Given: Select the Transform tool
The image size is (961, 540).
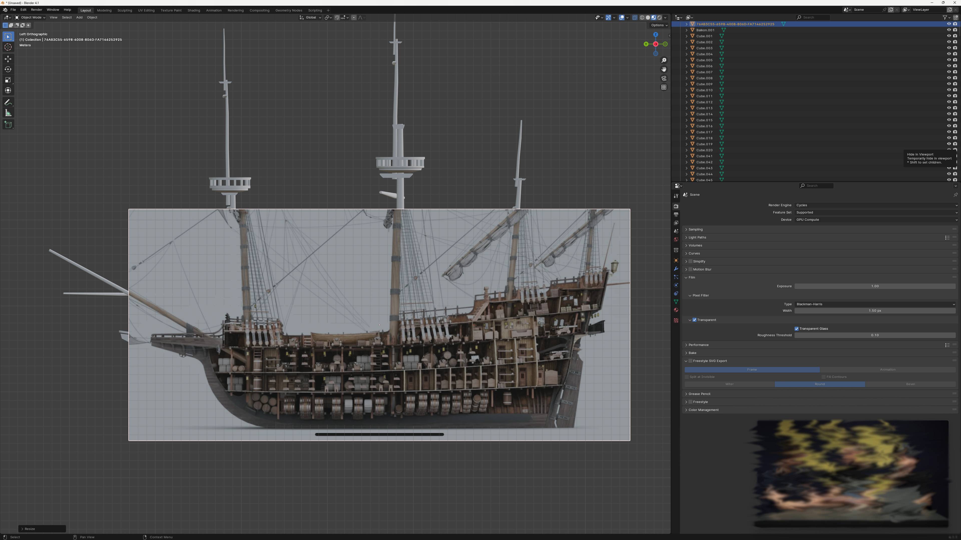Looking at the screenshot, I should pos(8,90).
